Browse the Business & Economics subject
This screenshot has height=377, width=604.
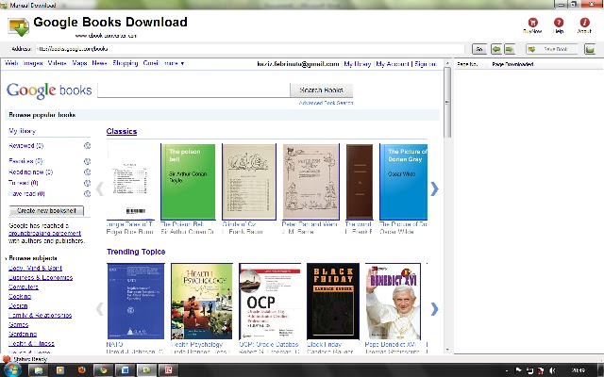[x=41, y=277]
